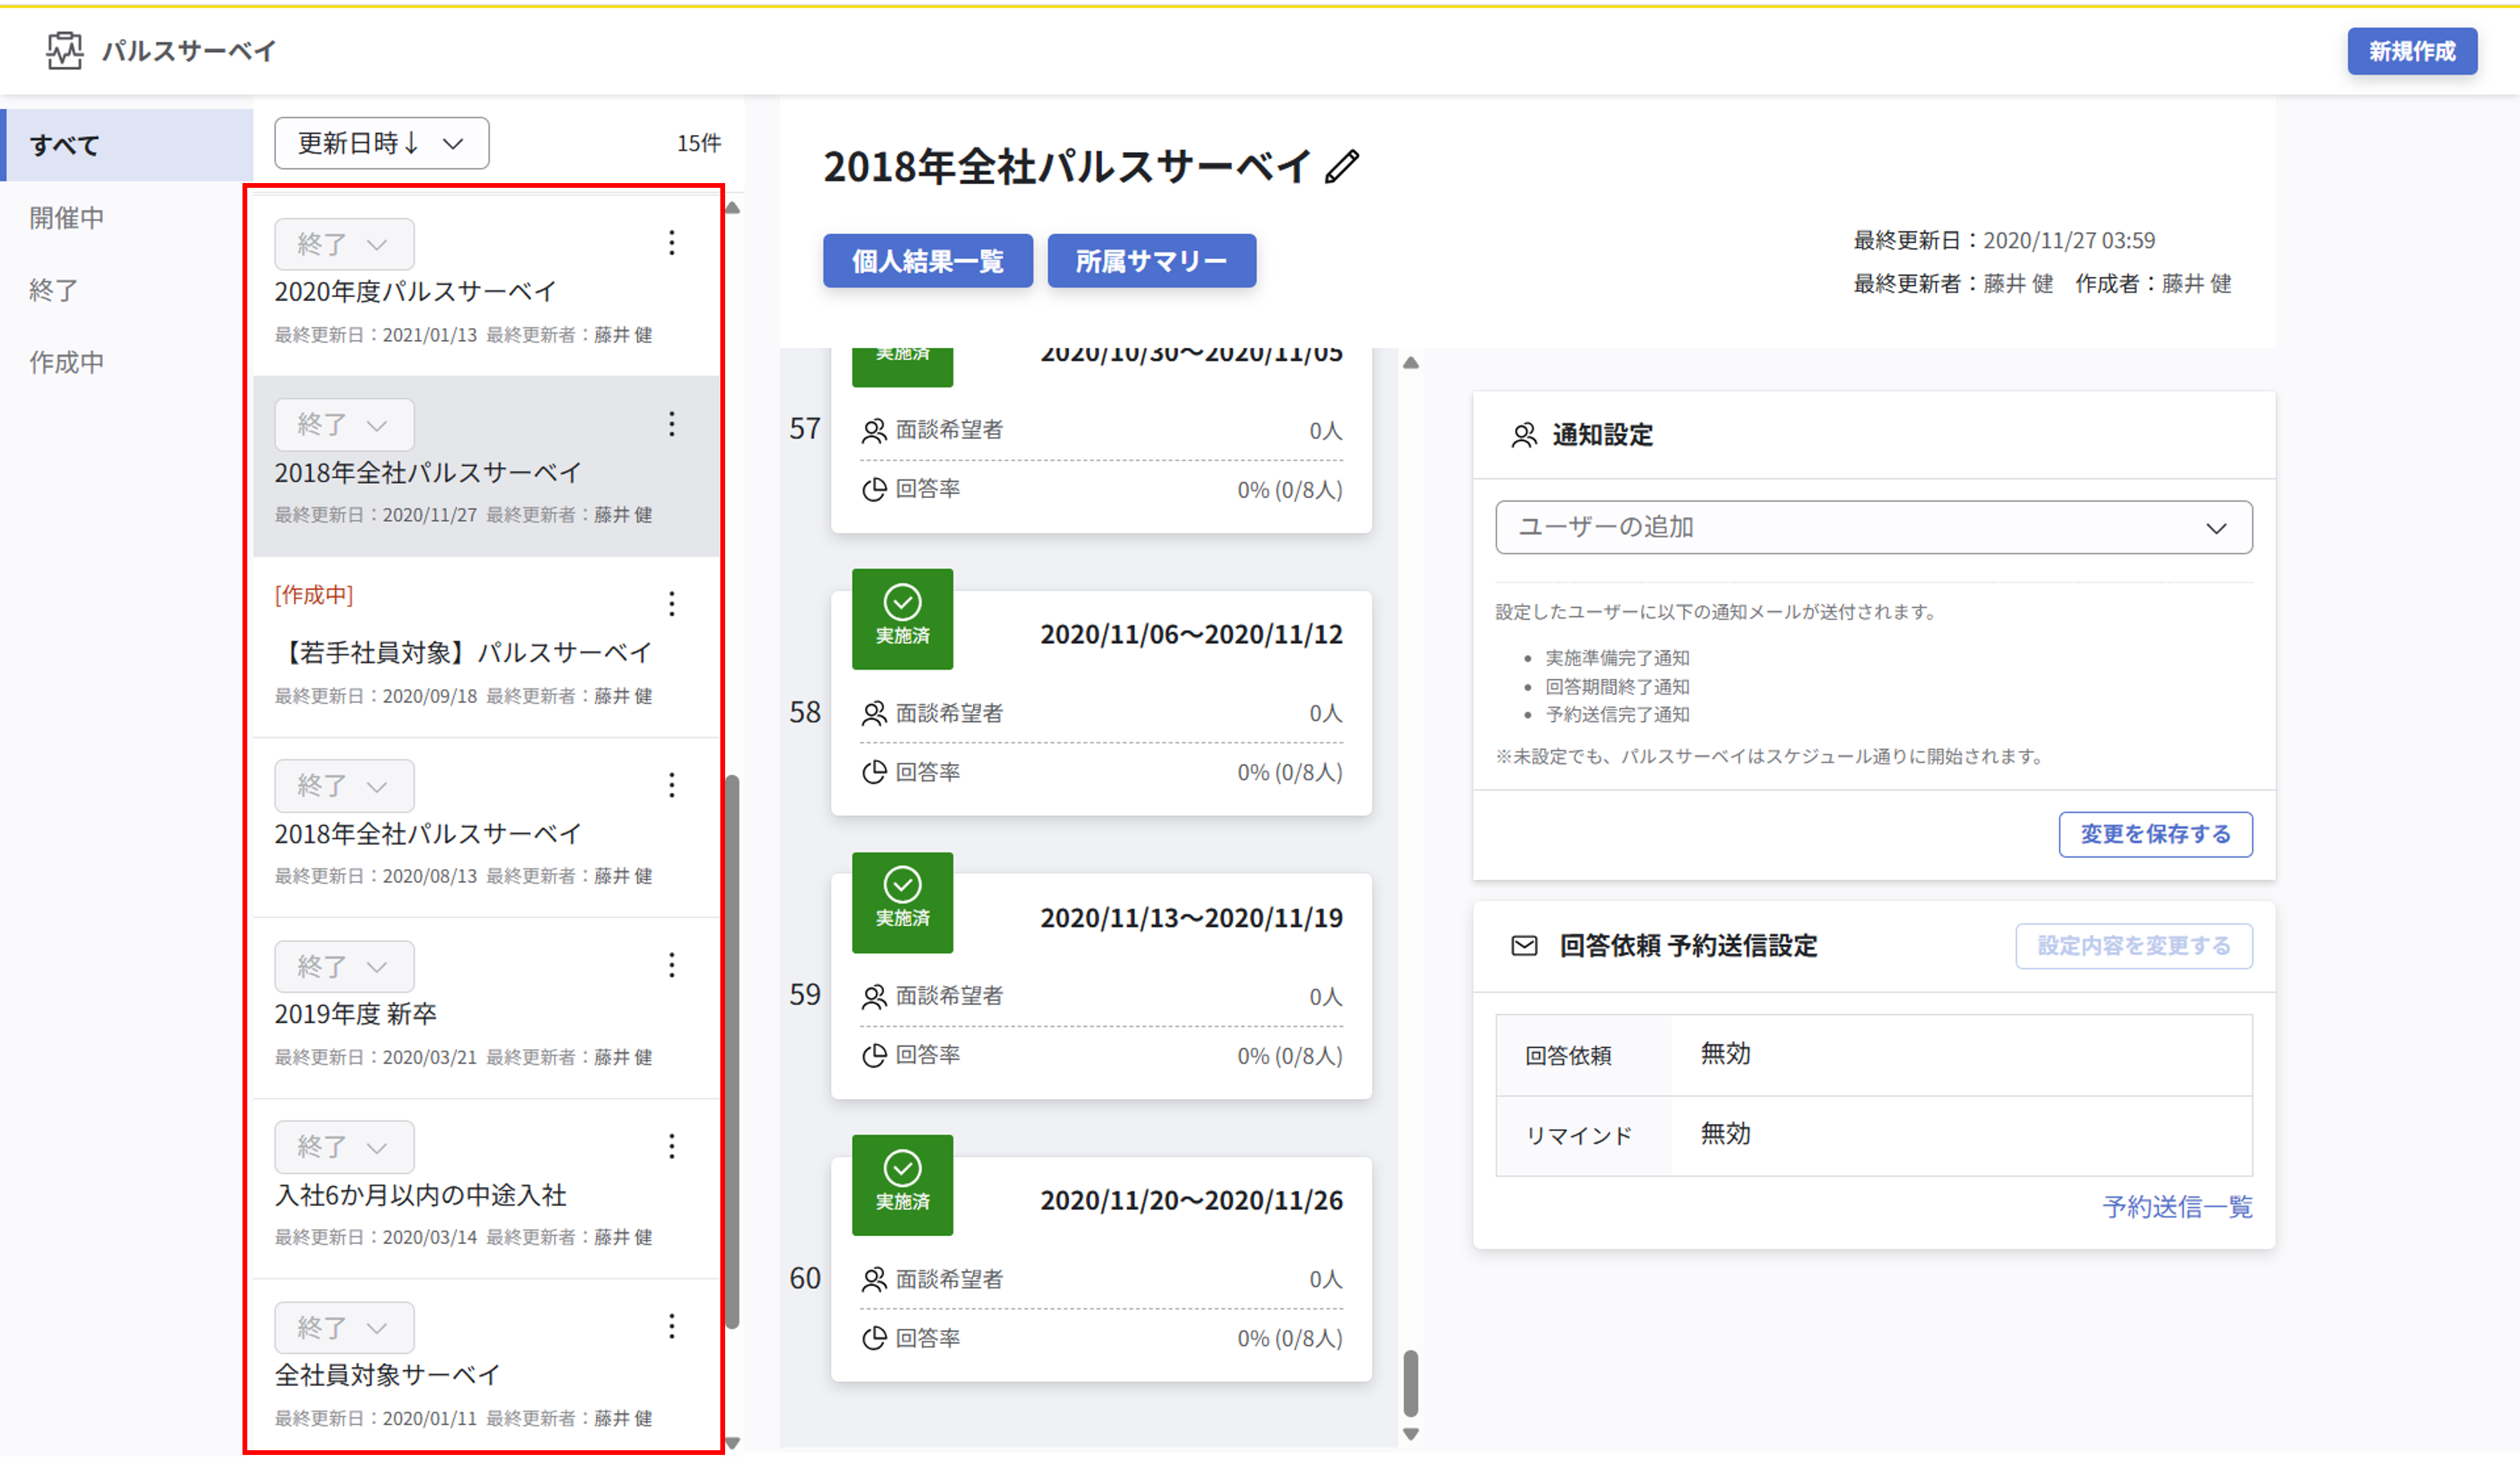Click 変更を保存する button
Viewport: 2520px width, 1471px height.
2156,835
